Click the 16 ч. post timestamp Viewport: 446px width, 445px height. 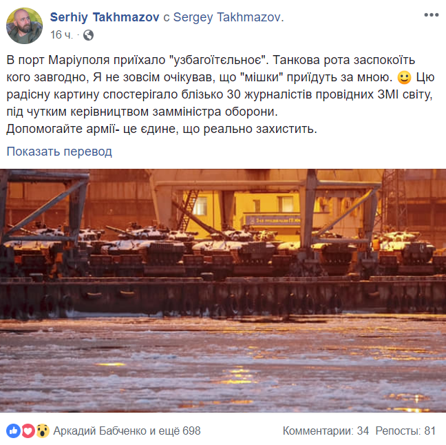click(x=61, y=35)
